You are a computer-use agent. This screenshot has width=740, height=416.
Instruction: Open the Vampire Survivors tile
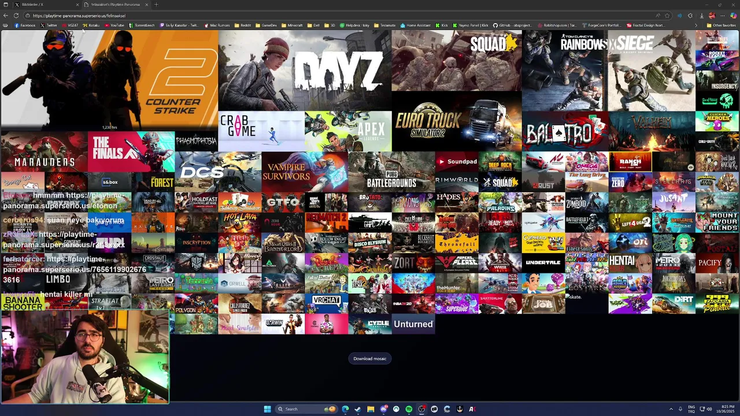305,172
